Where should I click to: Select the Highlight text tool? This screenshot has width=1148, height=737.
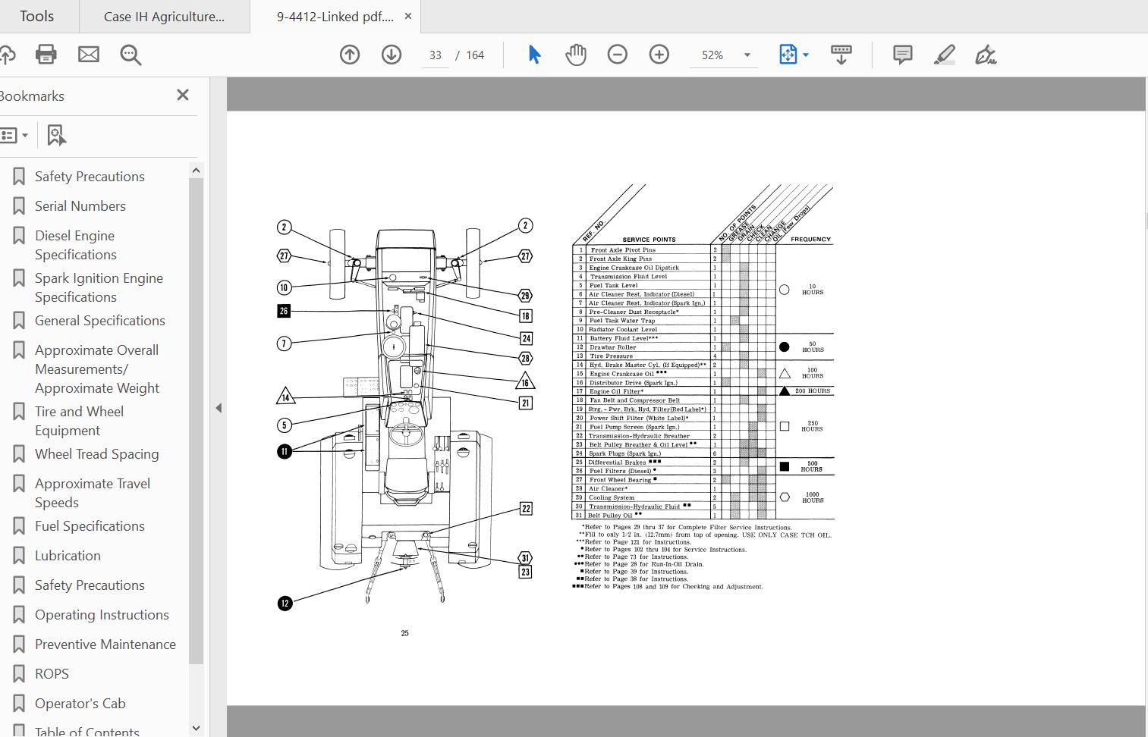point(945,55)
